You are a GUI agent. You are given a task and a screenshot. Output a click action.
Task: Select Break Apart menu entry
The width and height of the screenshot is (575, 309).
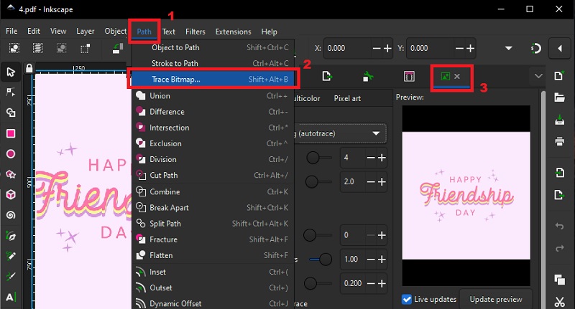(x=213, y=208)
